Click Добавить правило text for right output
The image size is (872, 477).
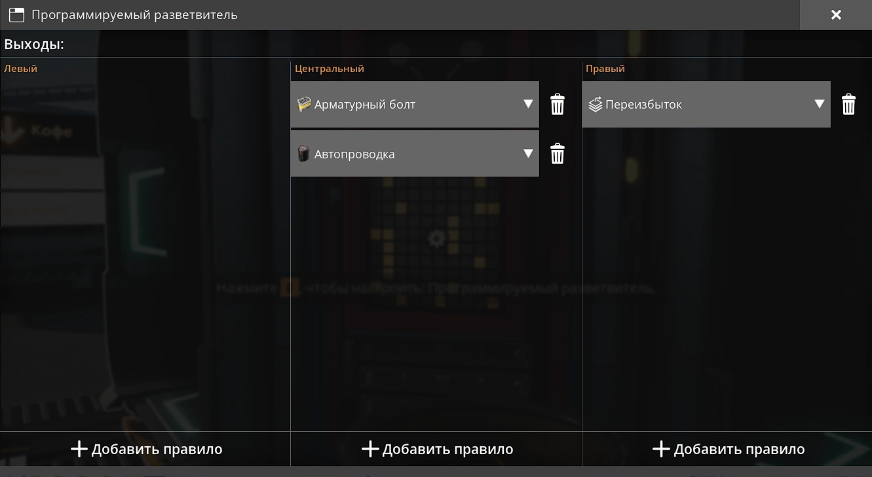click(x=739, y=450)
